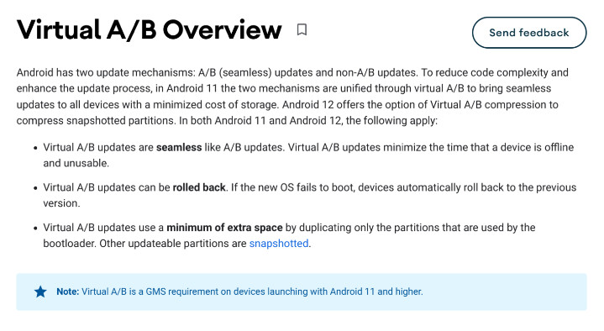Click the word version in second bullet
This screenshot has width=604, height=331.
(60, 203)
